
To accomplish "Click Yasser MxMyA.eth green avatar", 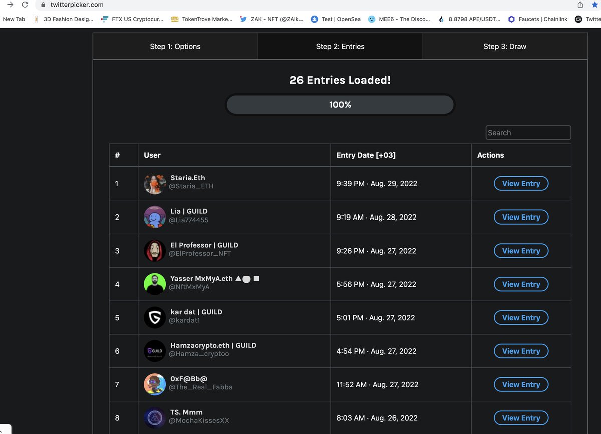I will [155, 284].
